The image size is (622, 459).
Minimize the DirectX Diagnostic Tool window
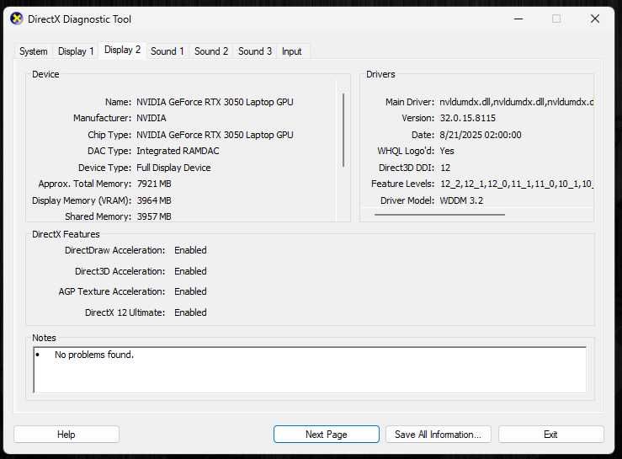[518, 19]
